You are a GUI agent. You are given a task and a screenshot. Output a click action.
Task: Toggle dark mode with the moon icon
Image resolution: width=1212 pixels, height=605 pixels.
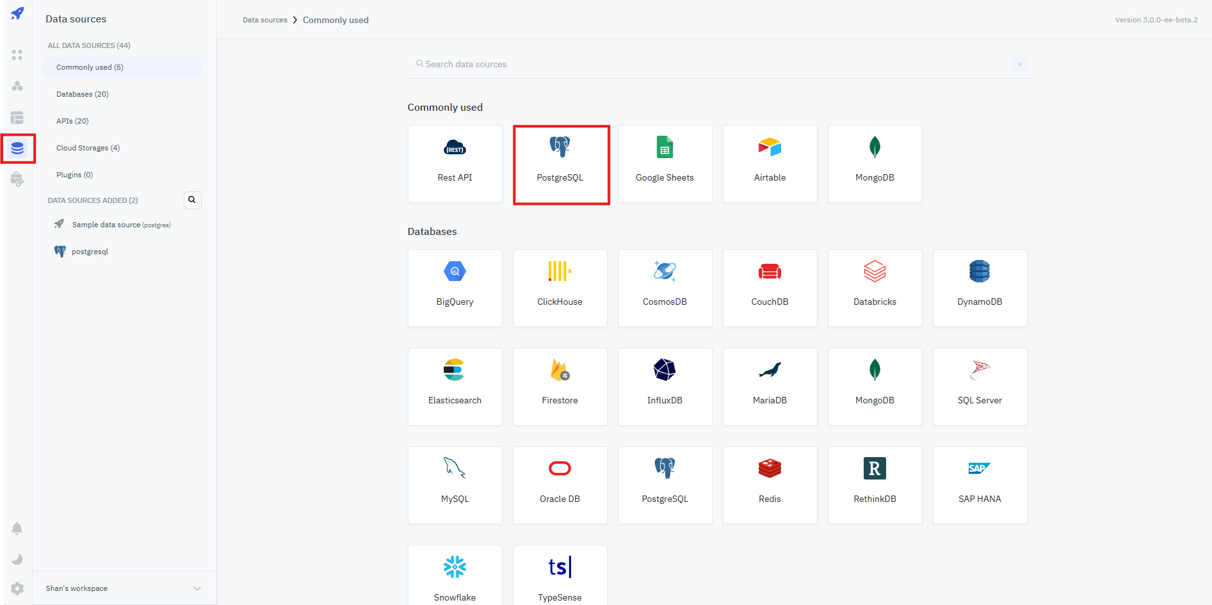tap(17, 559)
